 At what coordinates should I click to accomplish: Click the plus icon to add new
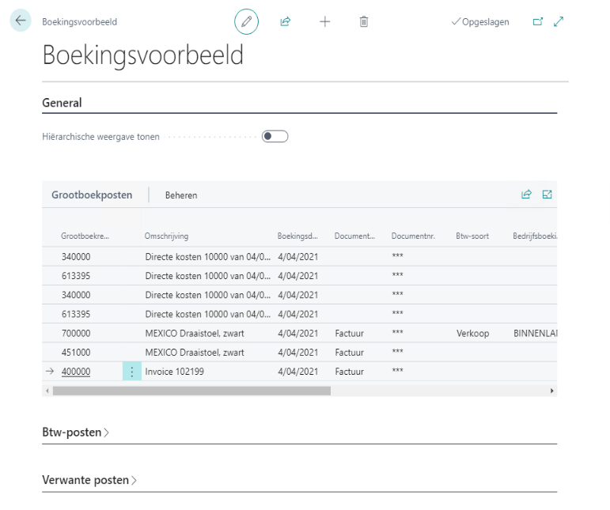[325, 22]
